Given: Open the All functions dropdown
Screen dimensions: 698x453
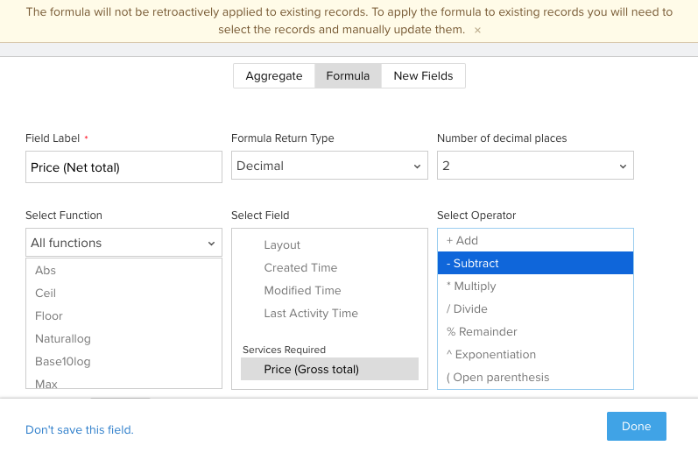Looking at the screenshot, I should tap(123, 243).
